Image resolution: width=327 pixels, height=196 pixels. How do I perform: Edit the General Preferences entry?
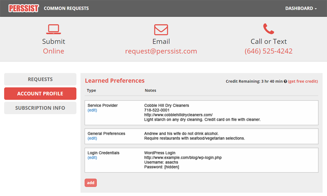click(92, 138)
